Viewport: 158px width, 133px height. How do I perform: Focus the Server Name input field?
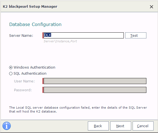pyautogui.click(x=83, y=35)
